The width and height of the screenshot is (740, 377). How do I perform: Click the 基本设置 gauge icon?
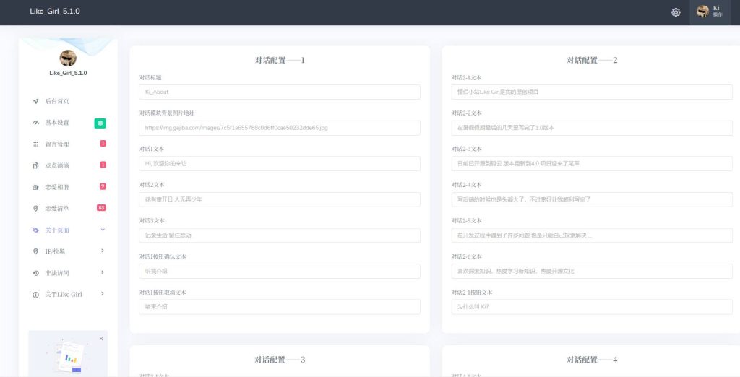[36, 123]
